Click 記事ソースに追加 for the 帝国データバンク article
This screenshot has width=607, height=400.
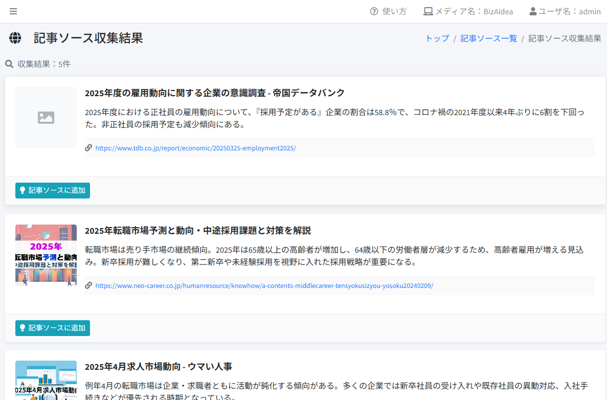[x=52, y=190]
